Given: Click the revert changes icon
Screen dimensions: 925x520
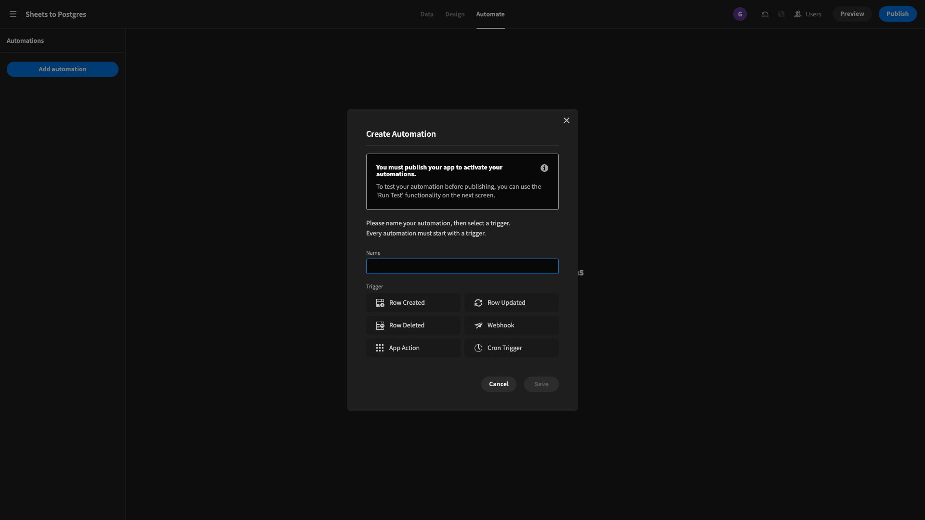Looking at the screenshot, I should tap(765, 14).
